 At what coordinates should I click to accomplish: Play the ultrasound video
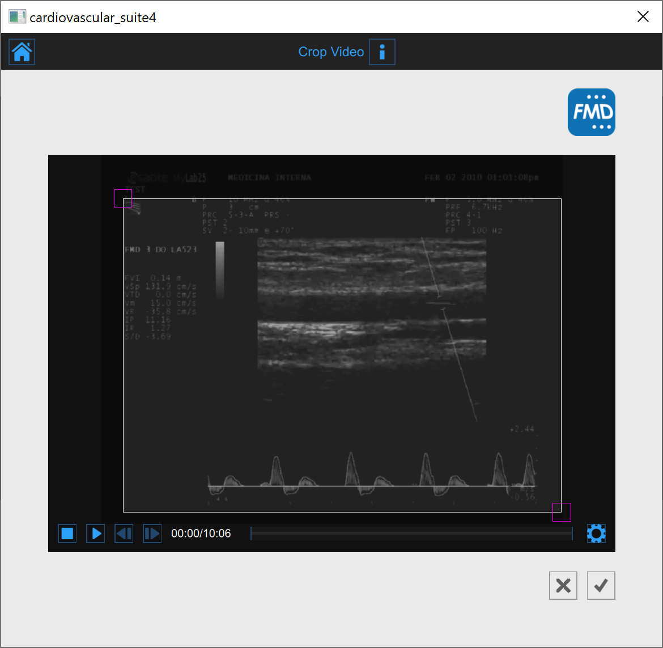(x=96, y=533)
